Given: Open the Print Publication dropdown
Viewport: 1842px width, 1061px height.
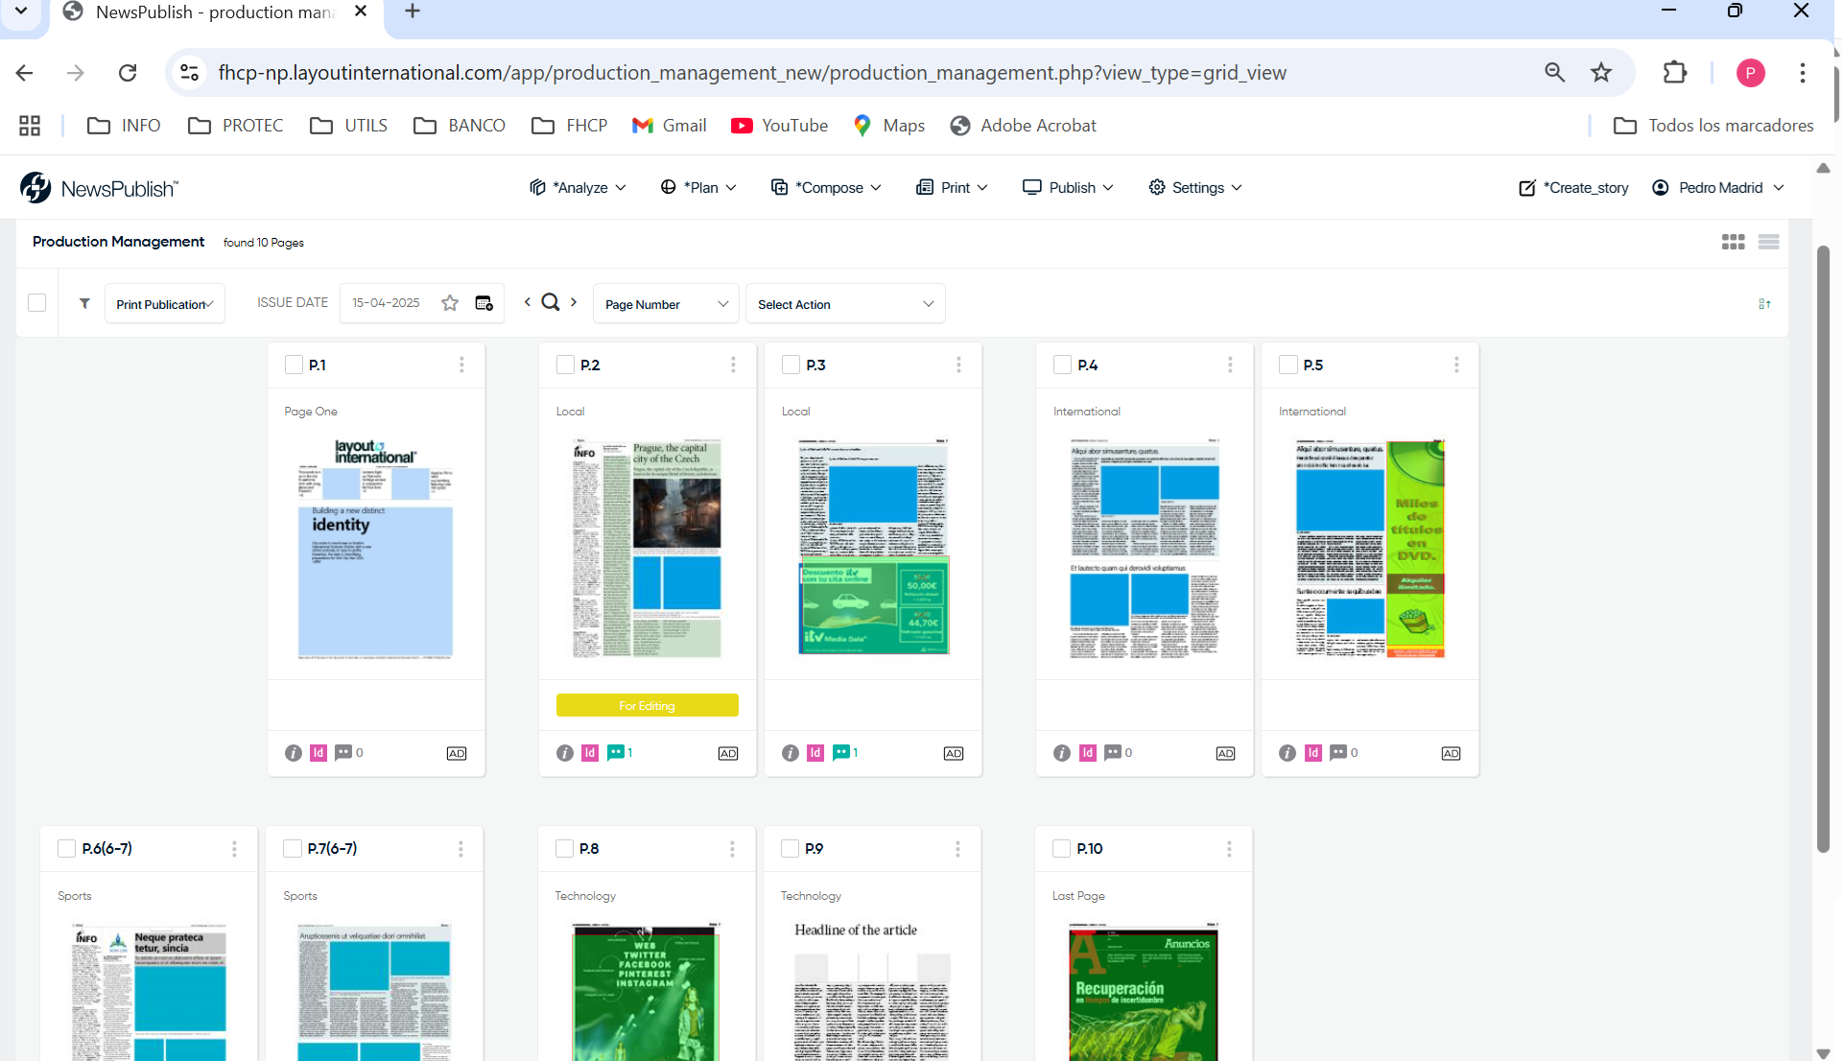Looking at the screenshot, I should click(x=165, y=304).
